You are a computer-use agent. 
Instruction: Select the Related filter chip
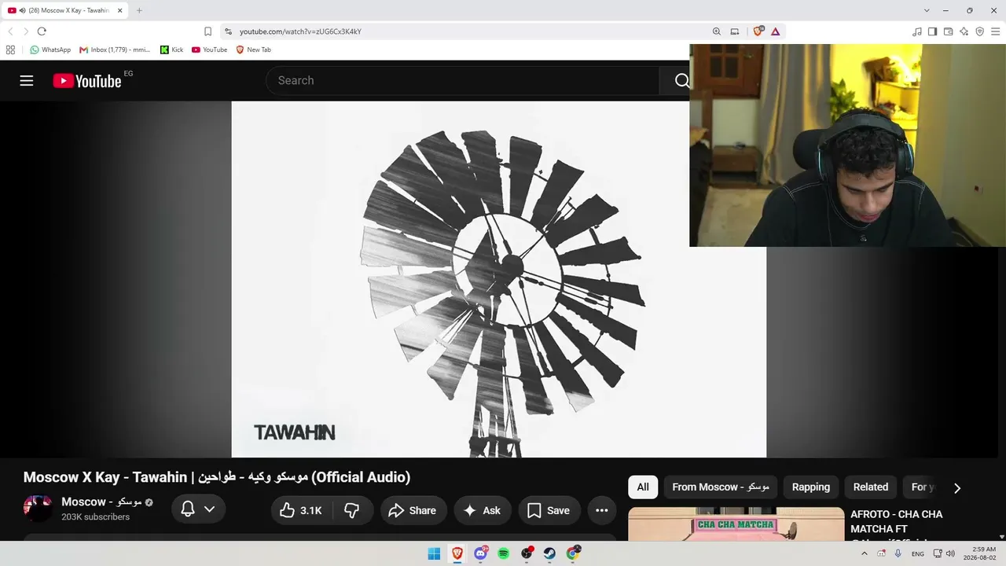click(871, 487)
